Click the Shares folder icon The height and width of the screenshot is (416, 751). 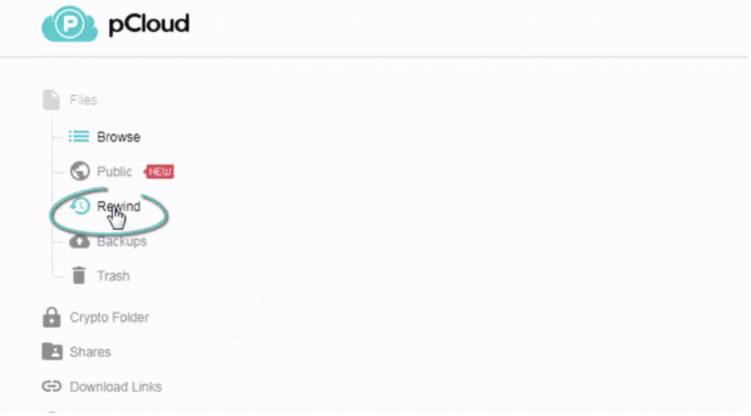tap(53, 351)
